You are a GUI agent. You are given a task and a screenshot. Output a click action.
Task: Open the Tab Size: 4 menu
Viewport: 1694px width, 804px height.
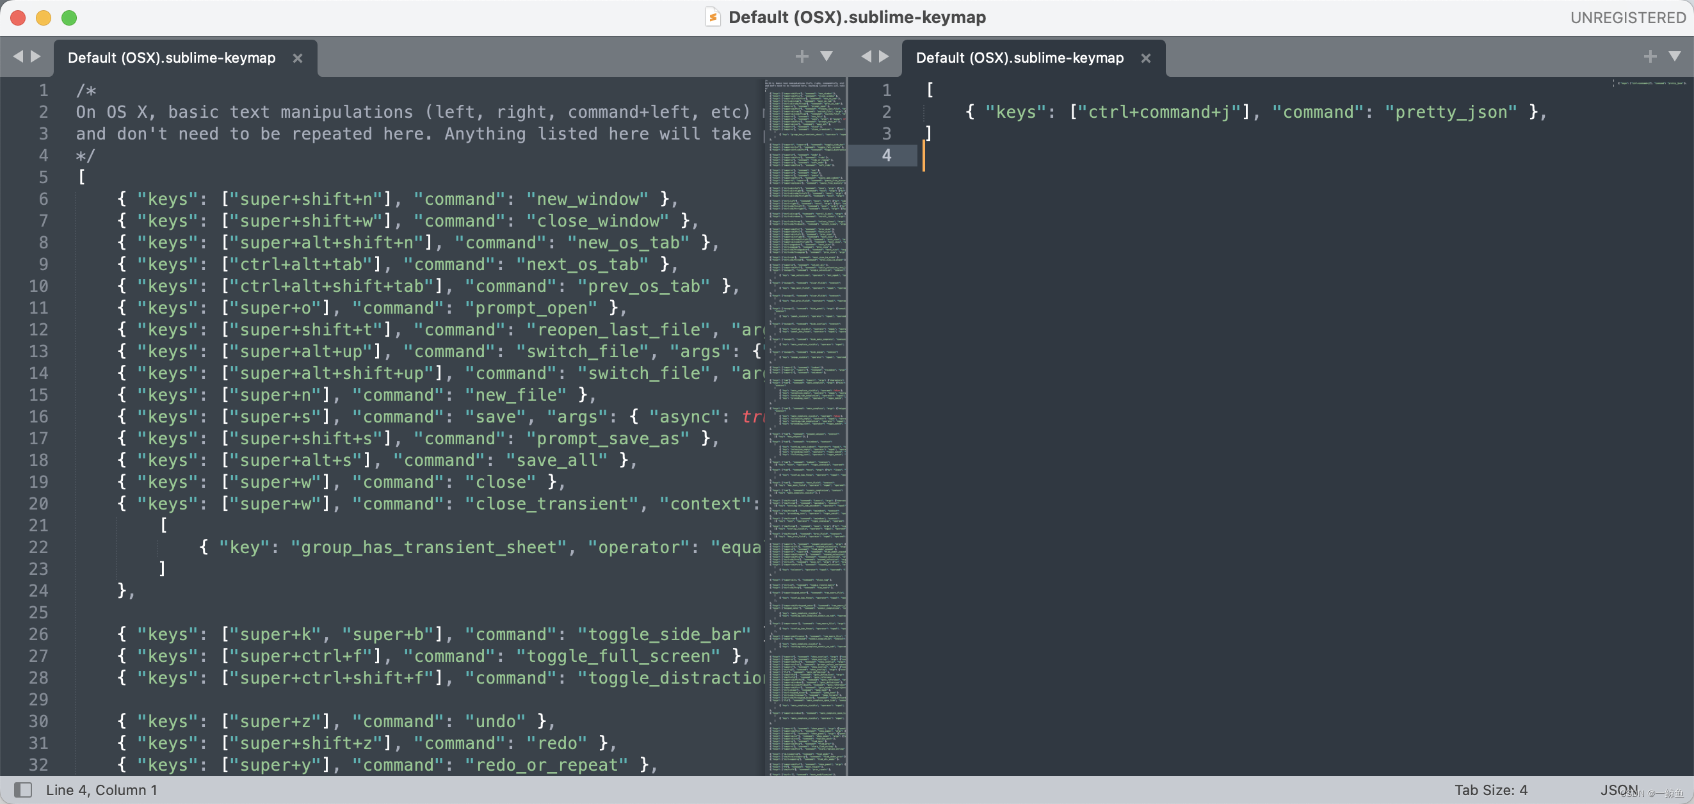1490,789
